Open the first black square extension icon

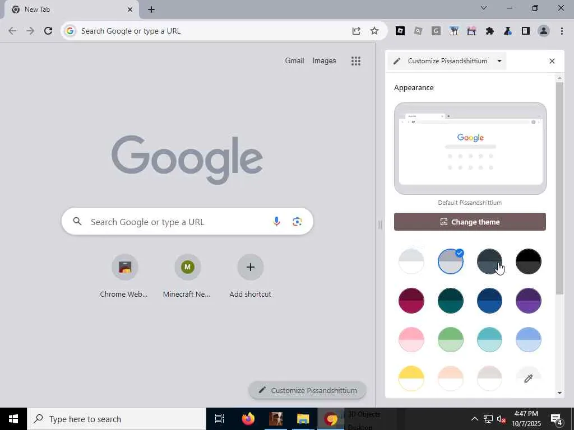[400, 31]
